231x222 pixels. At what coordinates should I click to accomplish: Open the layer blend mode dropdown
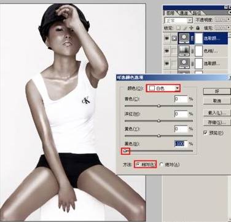[x=179, y=20]
